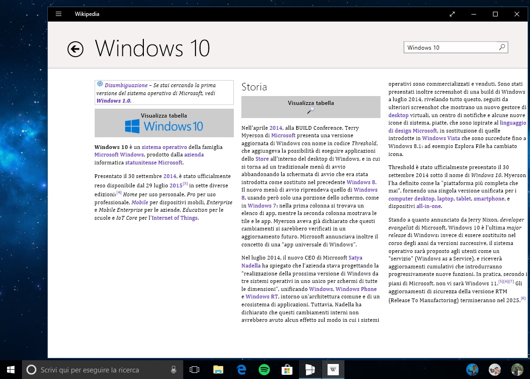Open Microsoft Store from taskbar
The image size is (530, 379).
click(x=287, y=370)
